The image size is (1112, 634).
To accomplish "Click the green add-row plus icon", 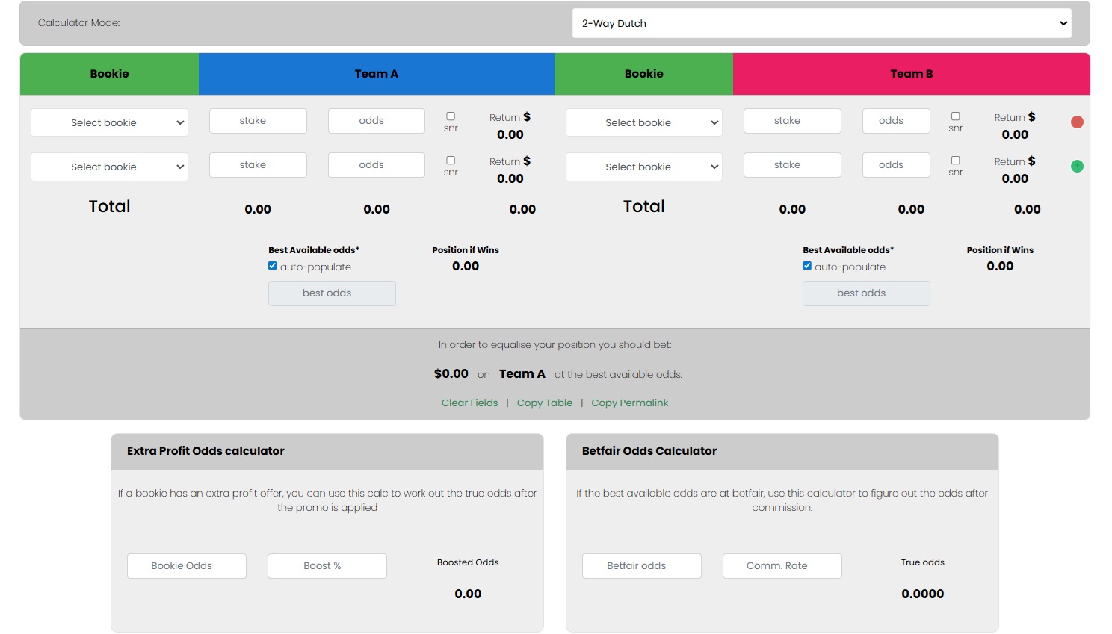I will tap(1077, 167).
